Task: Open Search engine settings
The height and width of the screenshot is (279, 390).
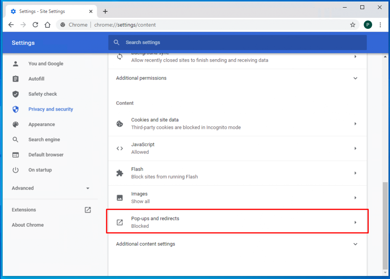Action: coord(44,139)
